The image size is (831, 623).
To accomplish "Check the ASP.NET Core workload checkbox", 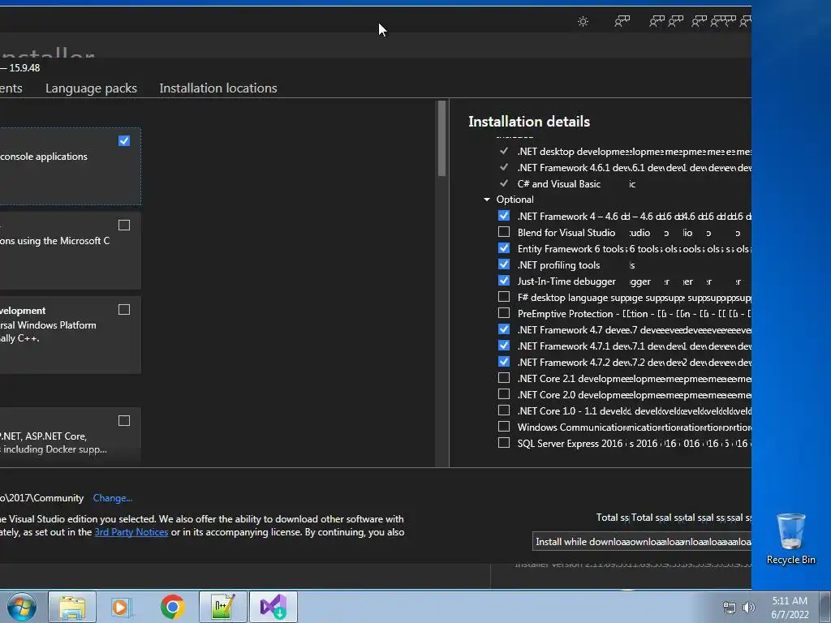I will click(124, 421).
